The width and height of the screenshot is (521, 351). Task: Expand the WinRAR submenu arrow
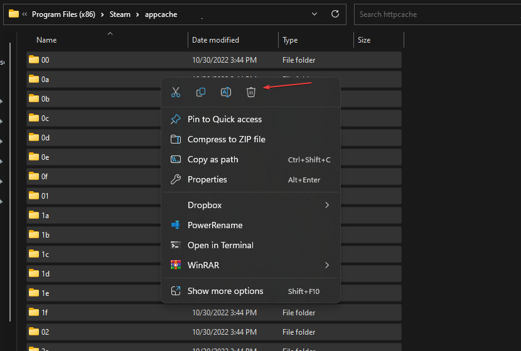327,265
